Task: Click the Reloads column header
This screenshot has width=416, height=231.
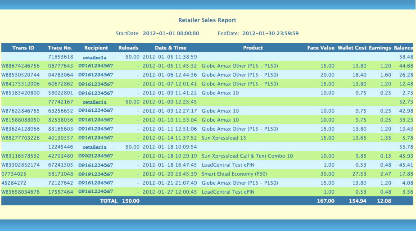Action: (128, 48)
